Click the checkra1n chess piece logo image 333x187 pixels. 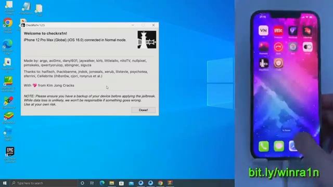147,39
